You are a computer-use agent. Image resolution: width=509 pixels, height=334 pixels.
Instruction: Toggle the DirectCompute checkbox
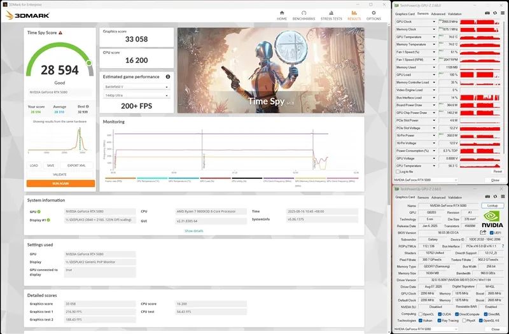457,314
